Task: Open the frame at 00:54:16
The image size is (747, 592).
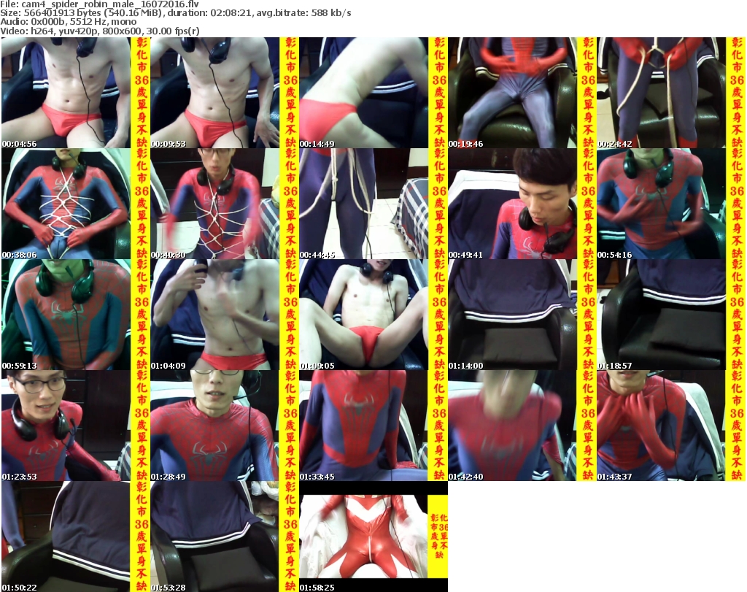Action: coord(671,204)
